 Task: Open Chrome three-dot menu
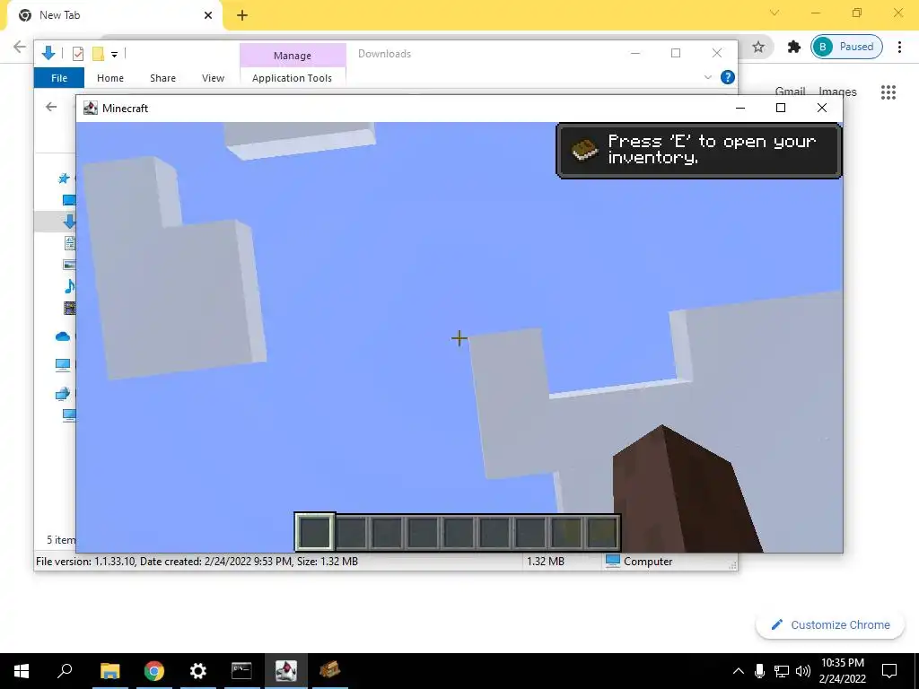[x=899, y=47]
